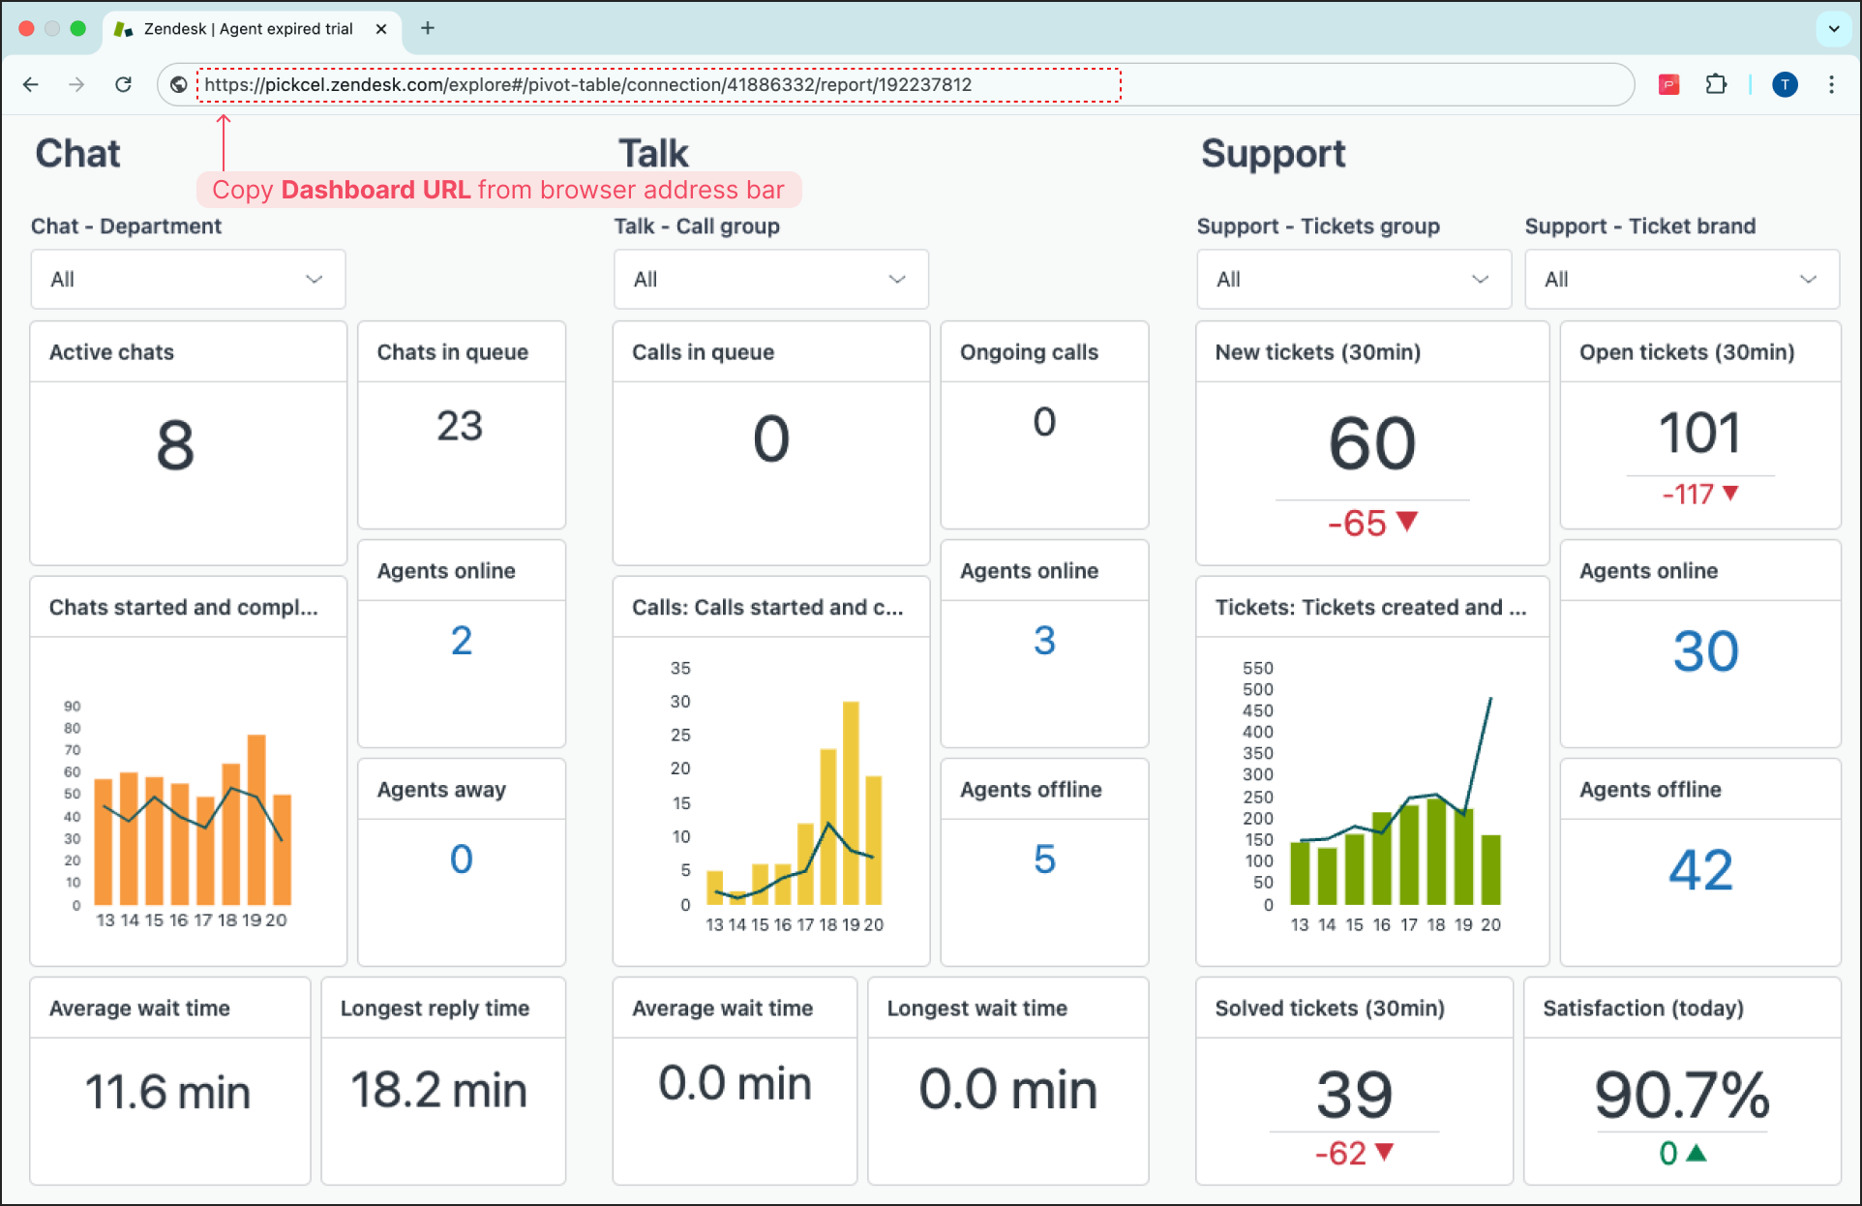
Task: Click the Chat Agents online value 2
Action: point(462,641)
